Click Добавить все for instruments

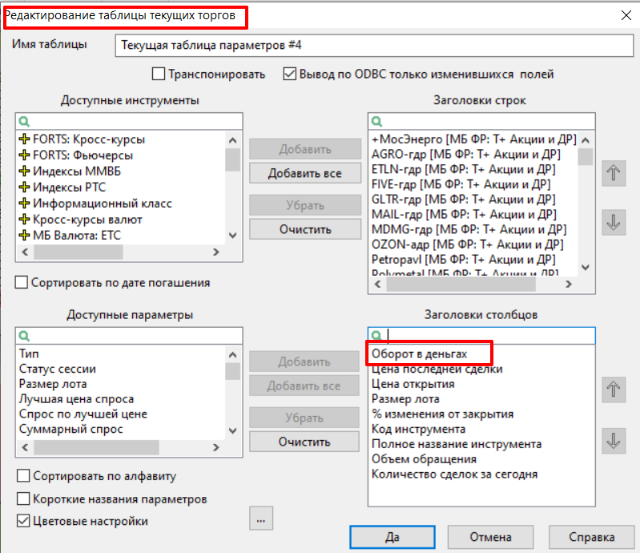[x=304, y=173]
